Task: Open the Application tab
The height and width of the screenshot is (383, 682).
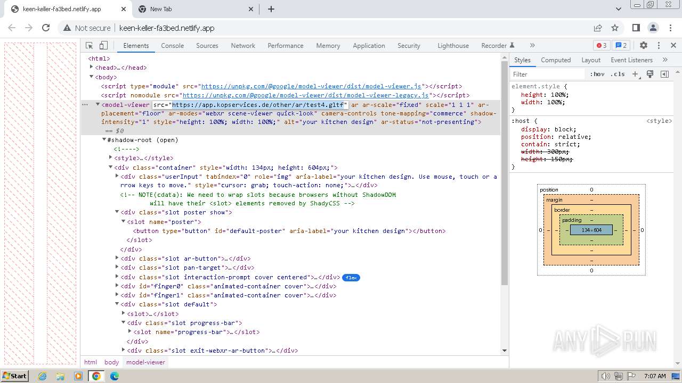Action: point(369,46)
